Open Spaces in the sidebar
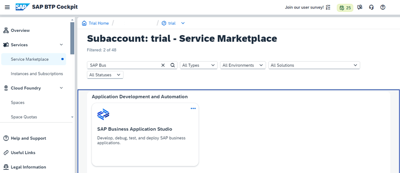The image size is (400, 173). tap(17, 103)
